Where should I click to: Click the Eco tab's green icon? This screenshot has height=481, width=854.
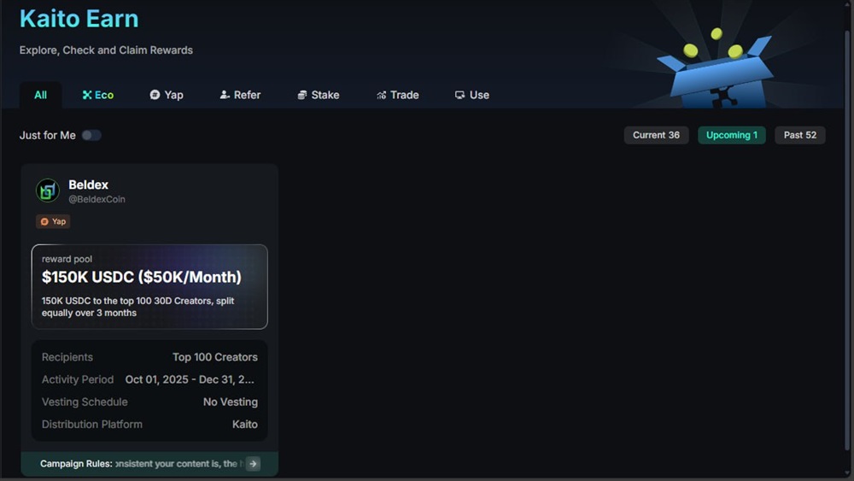87,95
